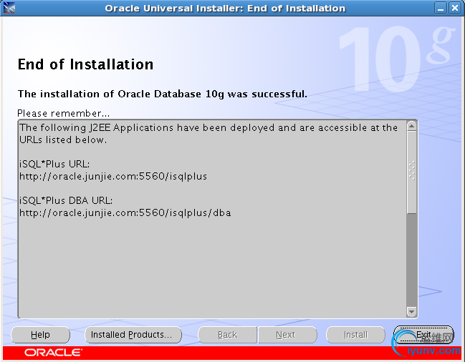Click the 'URLs listed below.' line

click(63, 140)
